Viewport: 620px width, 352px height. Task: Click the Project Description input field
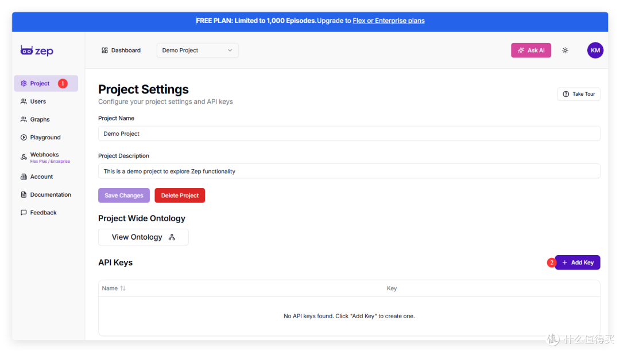click(x=349, y=171)
